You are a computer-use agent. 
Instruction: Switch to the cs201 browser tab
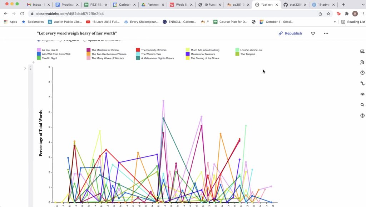click(237, 5)
